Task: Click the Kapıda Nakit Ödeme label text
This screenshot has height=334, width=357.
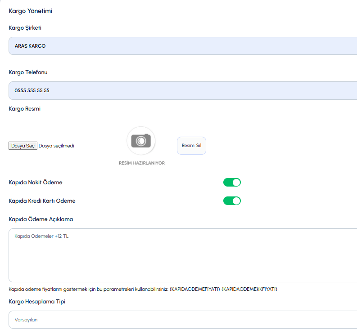Action: (x=36, y=183)
